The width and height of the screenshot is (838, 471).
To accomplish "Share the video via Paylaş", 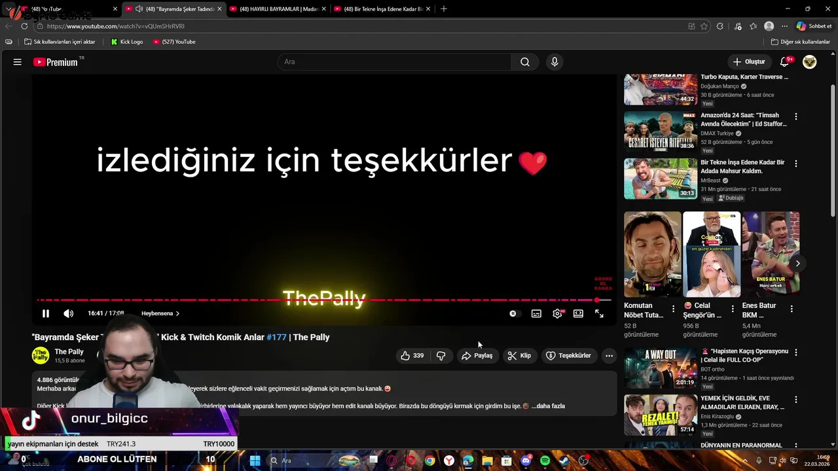I will coord(477,355).
